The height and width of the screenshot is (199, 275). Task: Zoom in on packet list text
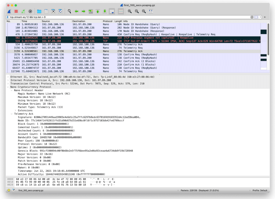pyautogui.click(x=130, y=11)
